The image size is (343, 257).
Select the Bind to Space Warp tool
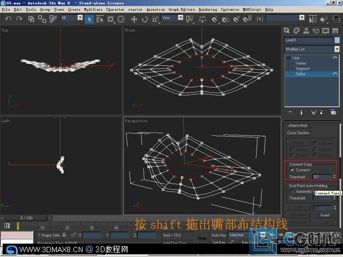(x=53, y=19)
